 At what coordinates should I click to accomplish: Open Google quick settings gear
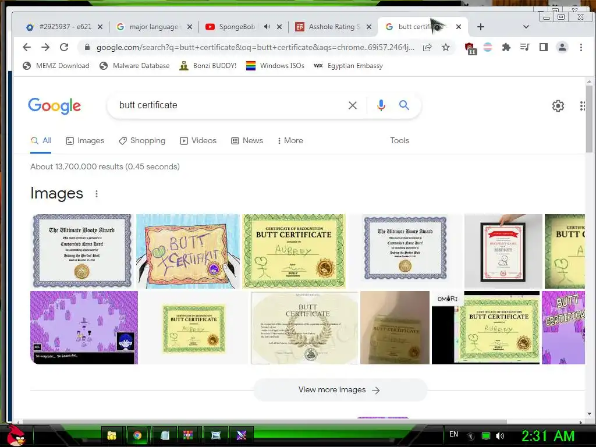pos(558,106)
